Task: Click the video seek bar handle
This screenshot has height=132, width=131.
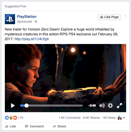Action: pyautogui.click(x=27, y=106)
